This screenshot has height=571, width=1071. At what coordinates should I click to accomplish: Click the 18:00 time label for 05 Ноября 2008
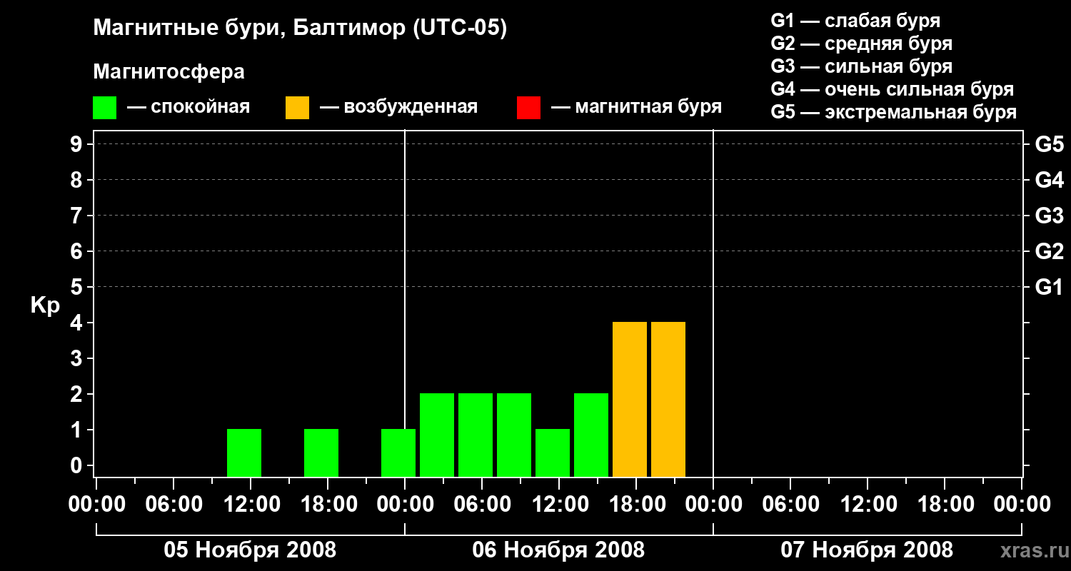328,504
